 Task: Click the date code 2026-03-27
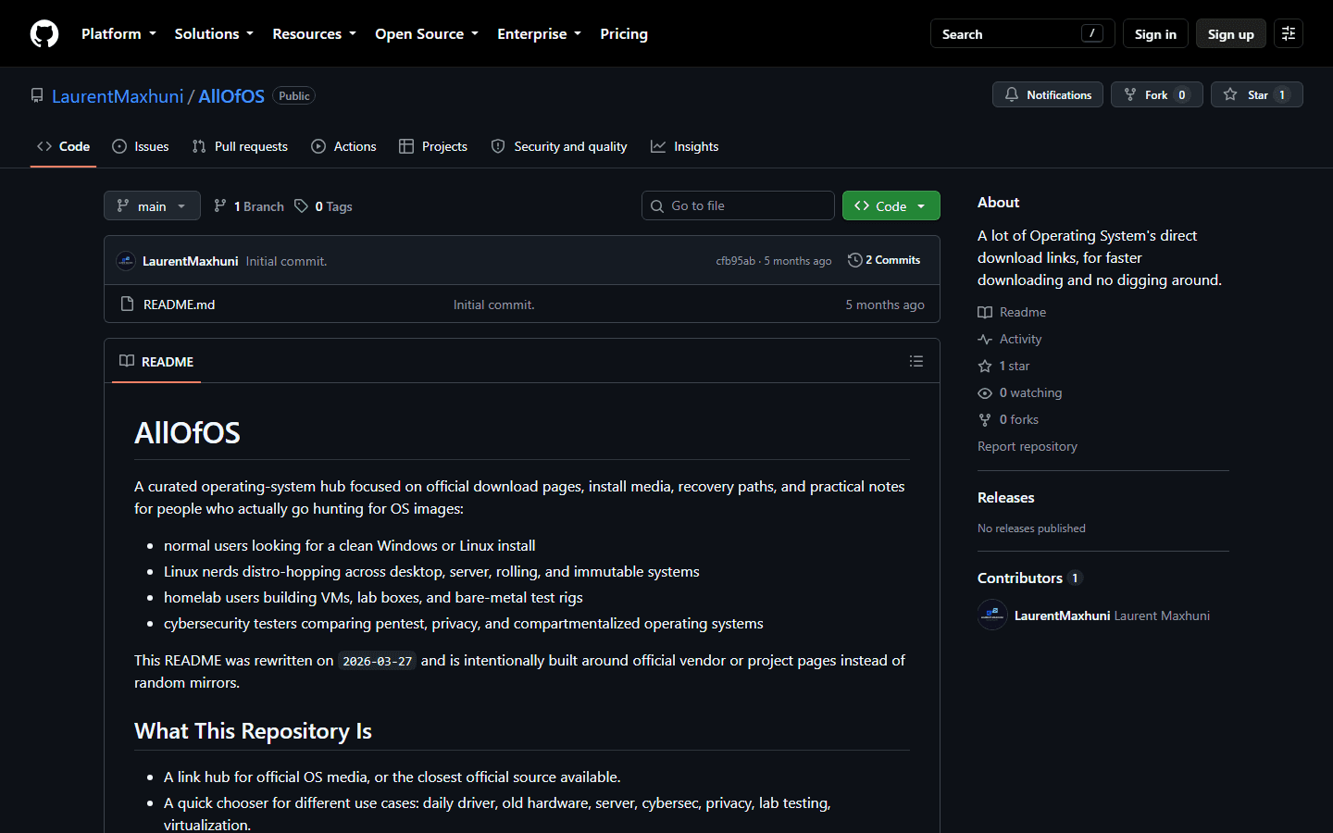point(378,661)
